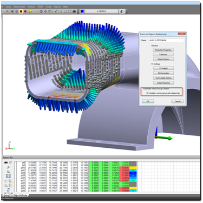Screen dimensions: 203x203
Task: Toggle Update a vector group with relationship
Action: coord(148,93)
